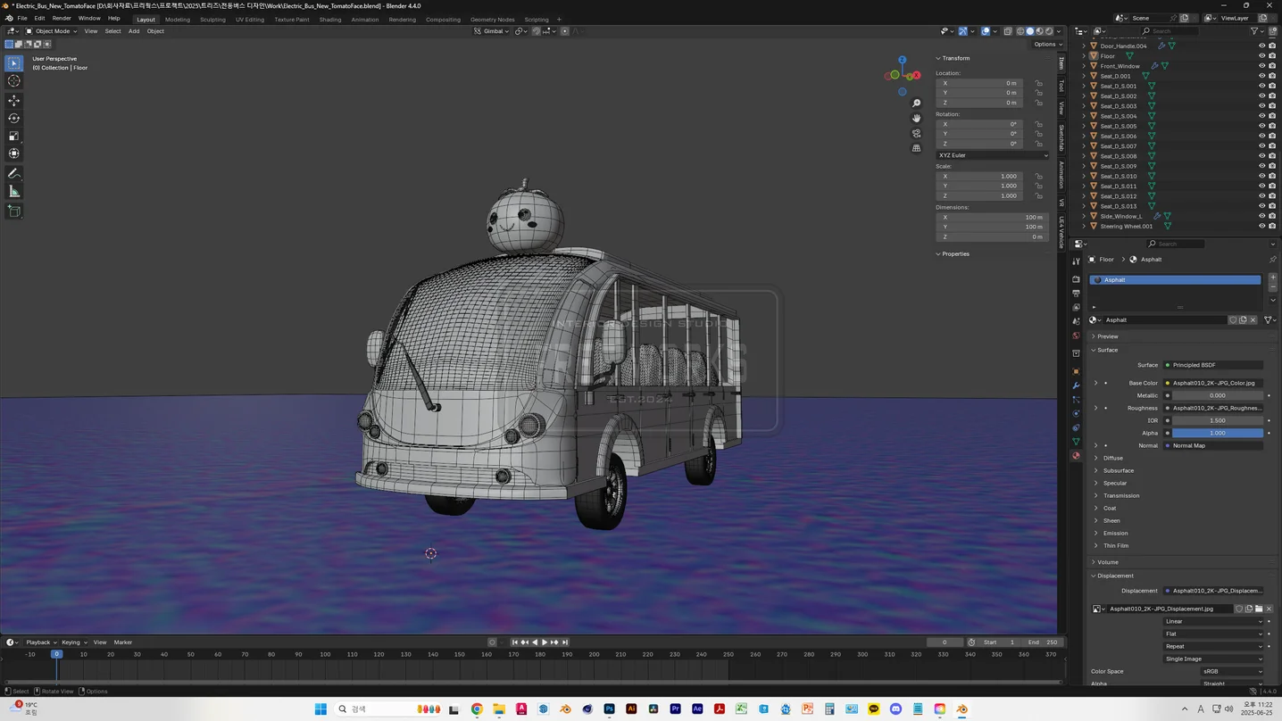1282x721 pixels.
Task: Switch perspective/orthographic grid gizmo
Action: click(x=916, y=149)
